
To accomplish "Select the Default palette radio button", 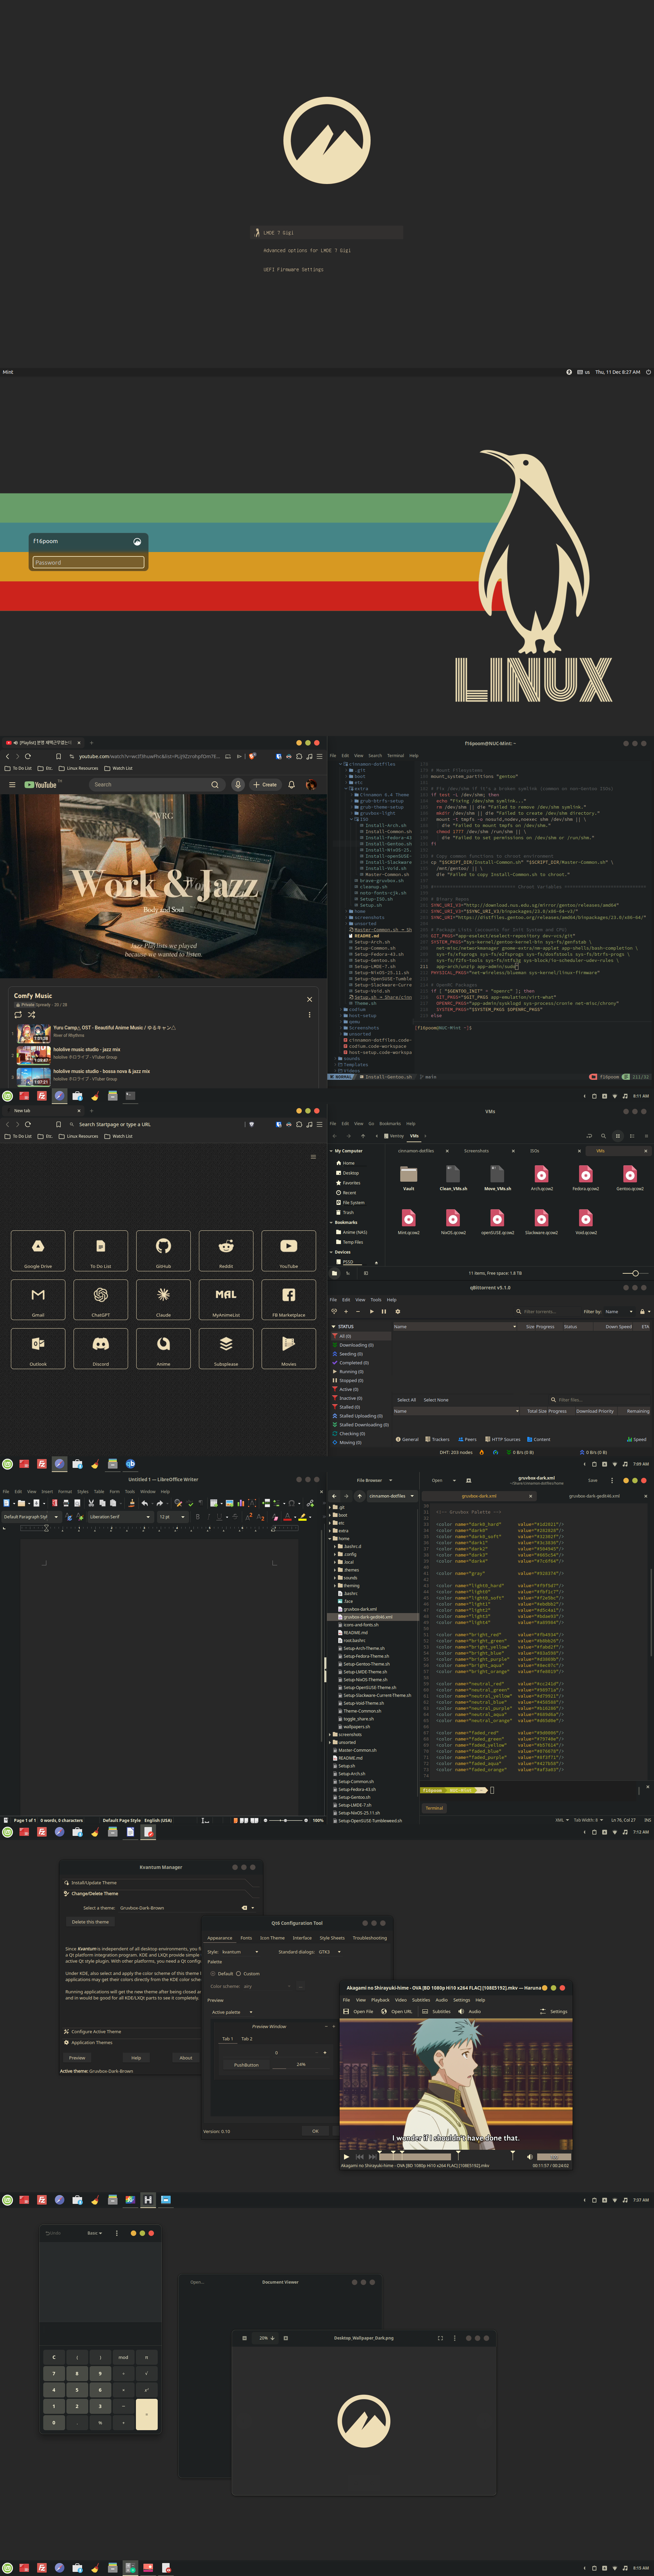I will (x=213, y=1974).
